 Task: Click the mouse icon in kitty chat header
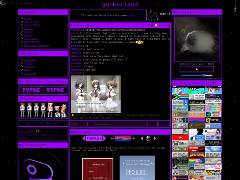click(x=148, y=25)
